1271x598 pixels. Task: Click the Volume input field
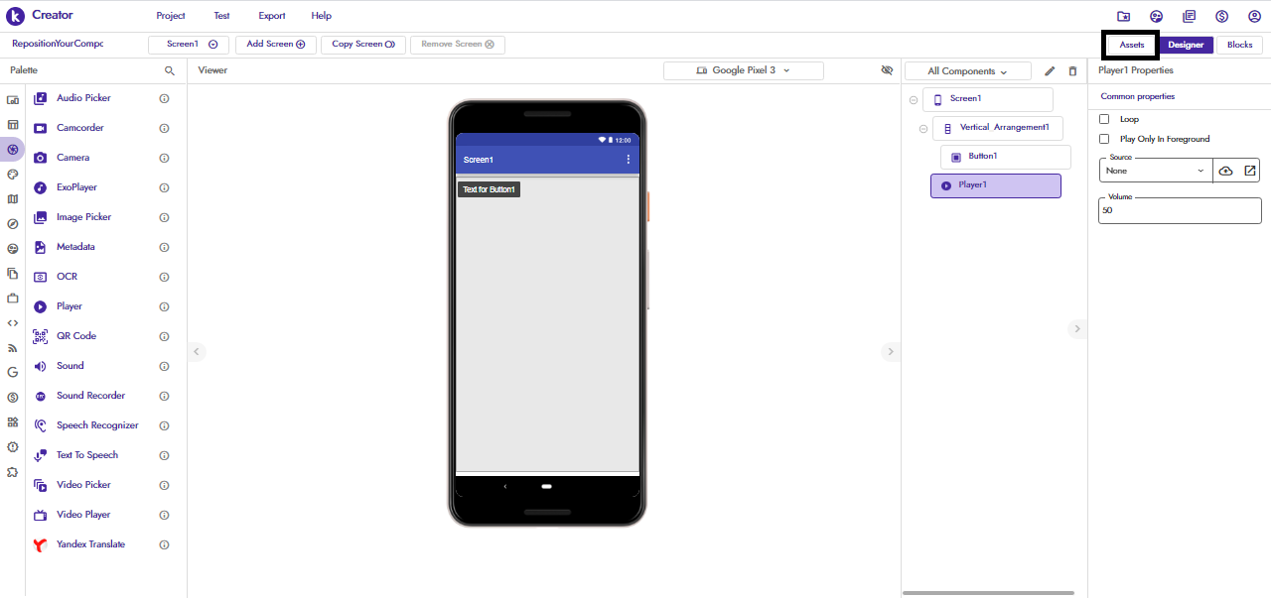pyautogui.click(x=1179, y=210)
